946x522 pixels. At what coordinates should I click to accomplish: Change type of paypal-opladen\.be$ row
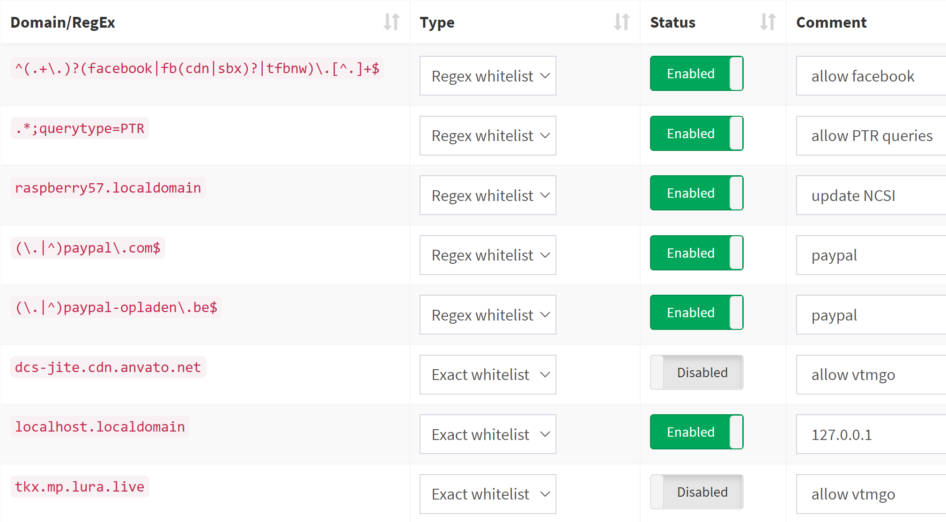[488, 315]
